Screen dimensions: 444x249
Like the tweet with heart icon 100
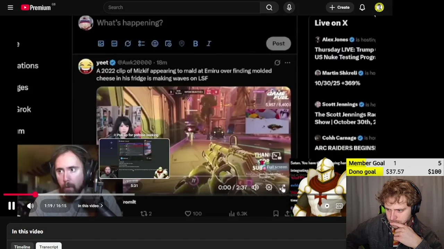pyautogui.click(x=188, y=214)
